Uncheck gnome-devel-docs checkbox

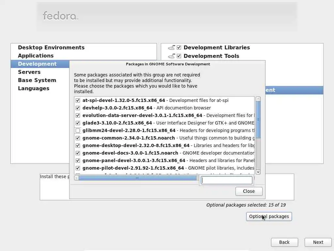(x=78, y=153)
